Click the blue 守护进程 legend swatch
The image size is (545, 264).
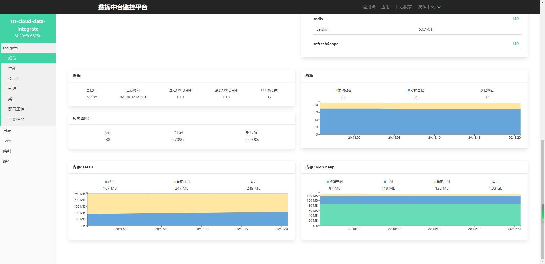(x=409, y=90)
